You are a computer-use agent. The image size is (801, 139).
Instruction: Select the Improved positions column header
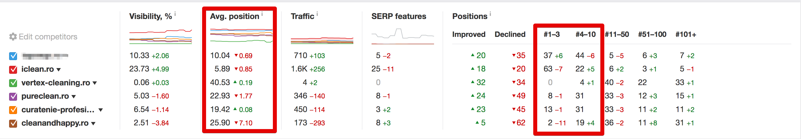[469, 34]
